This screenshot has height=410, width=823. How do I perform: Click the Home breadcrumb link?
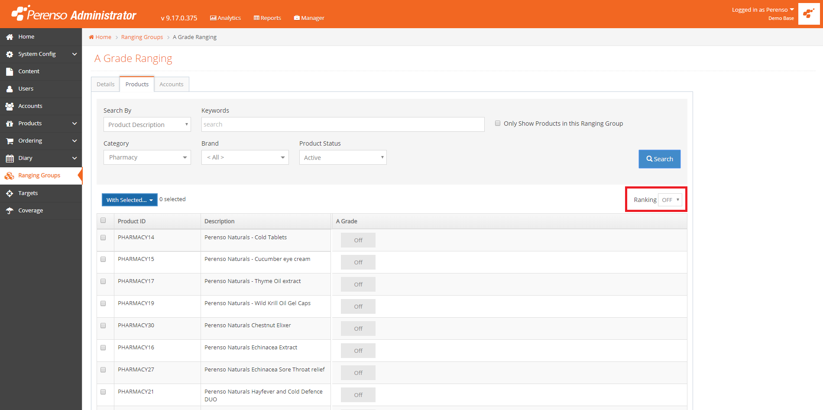(100, 37)
